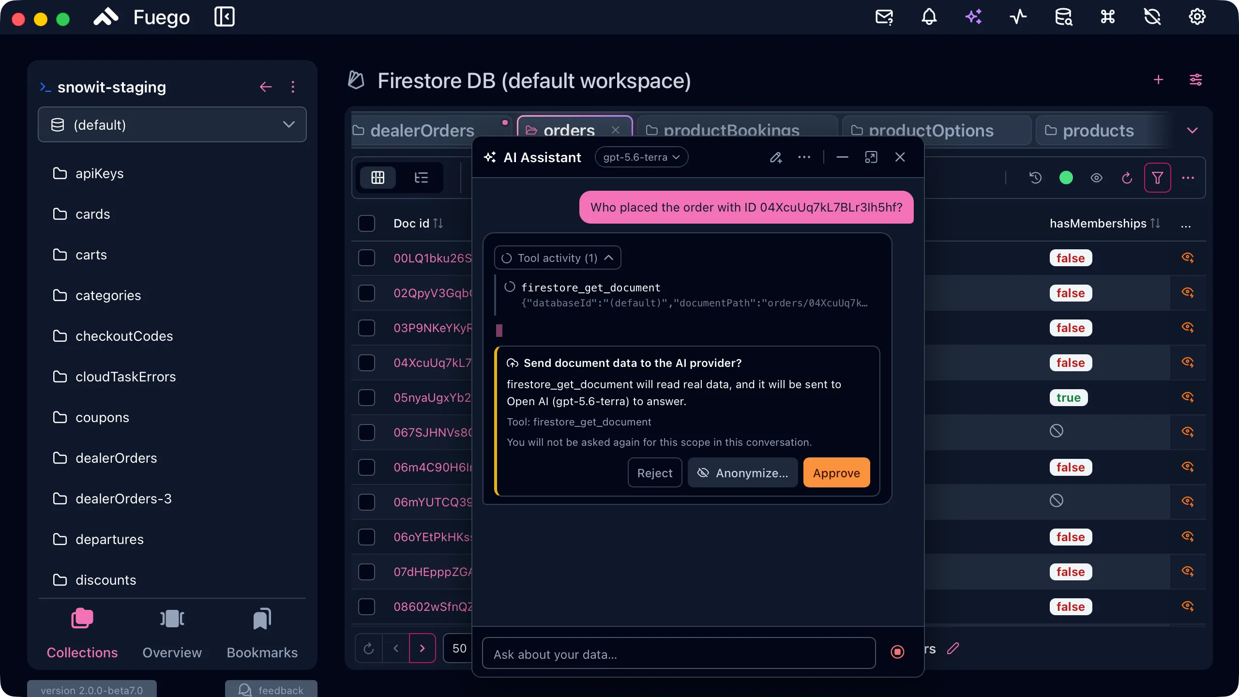Open the command shortcuts icon
1239x697 pixels.
tap(1108, 17)
